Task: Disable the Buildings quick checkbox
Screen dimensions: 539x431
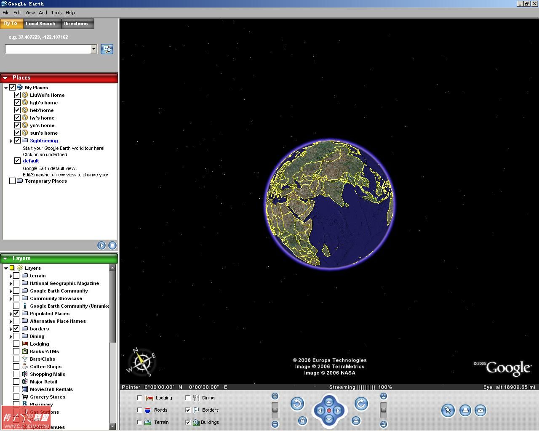Action: (x=188, y=422)
